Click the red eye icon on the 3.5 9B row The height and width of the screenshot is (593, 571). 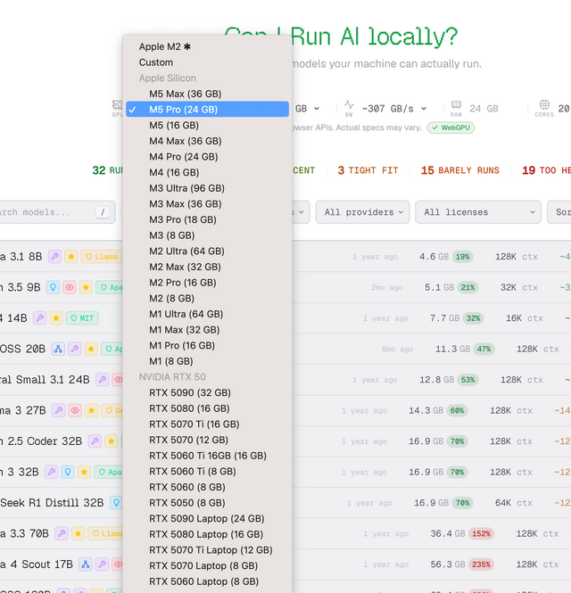(x=69, y=288)
